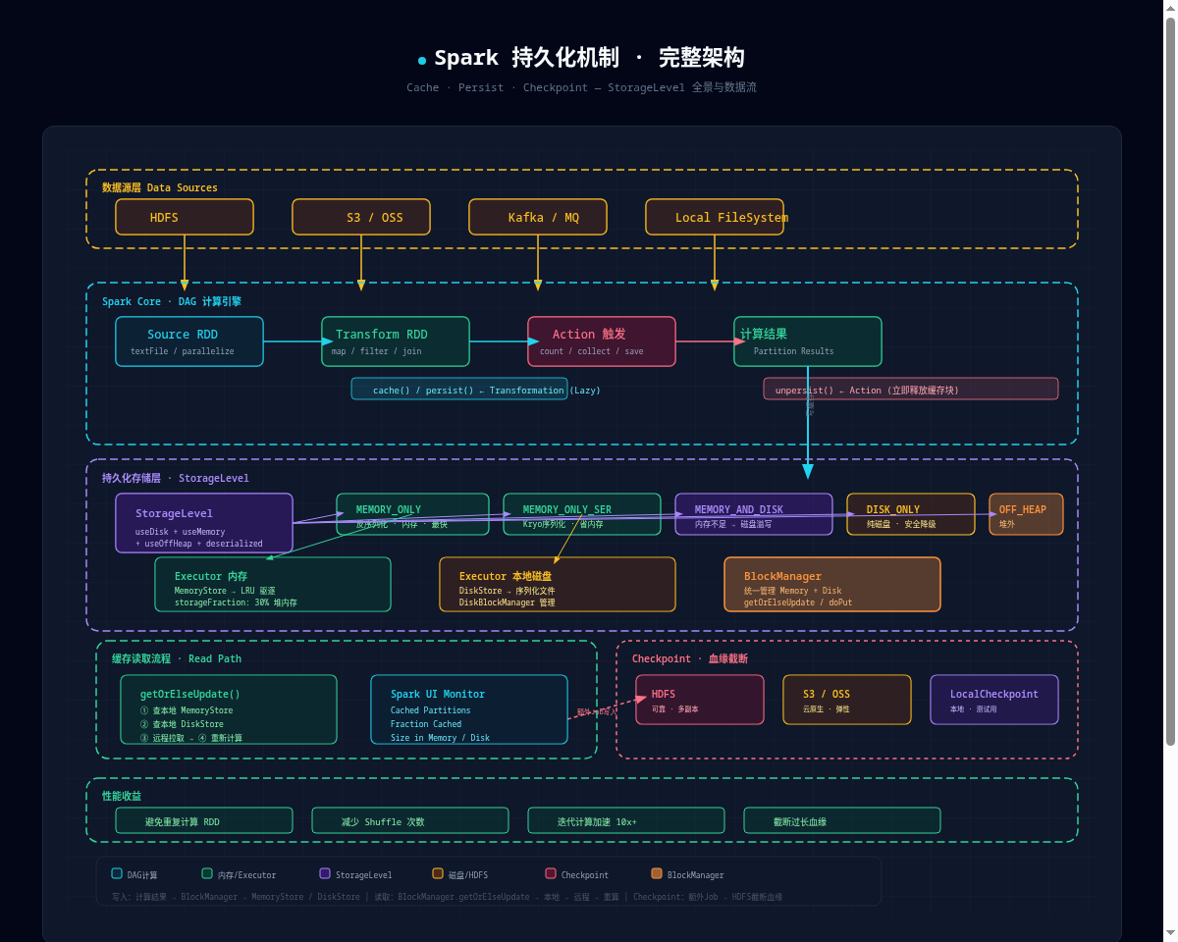The height and width of the screenshot is (942, 1178).
Task: Select the LocalCheckpoint node
Action: (994, 700)
